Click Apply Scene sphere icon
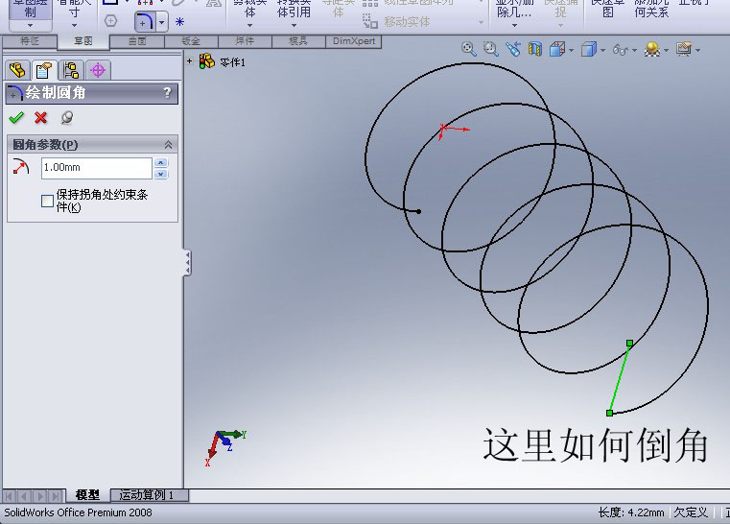Image resolution: width=730 pixels, height=524 pixels. [x=652, y=49]
